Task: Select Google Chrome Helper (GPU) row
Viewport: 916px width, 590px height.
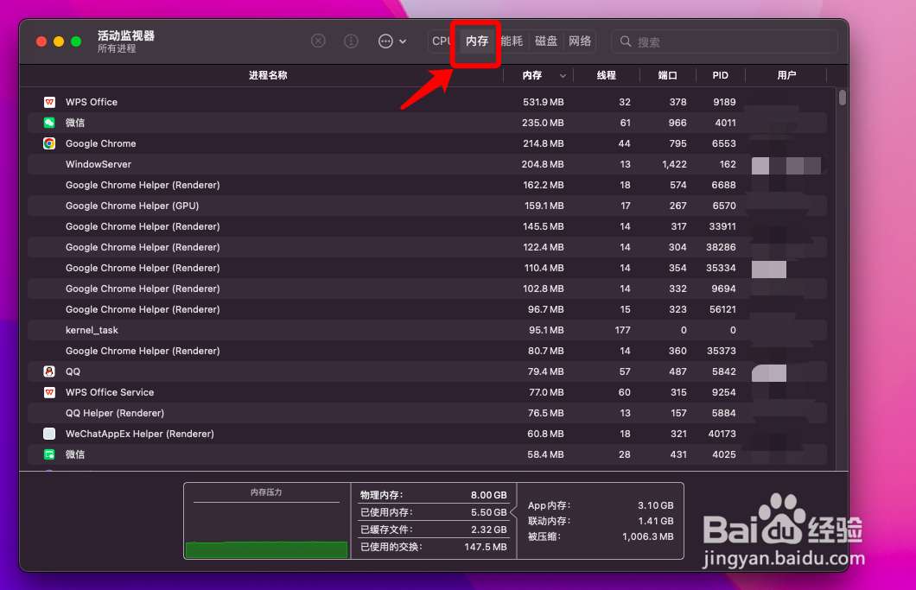Action: tap(427, 206)
